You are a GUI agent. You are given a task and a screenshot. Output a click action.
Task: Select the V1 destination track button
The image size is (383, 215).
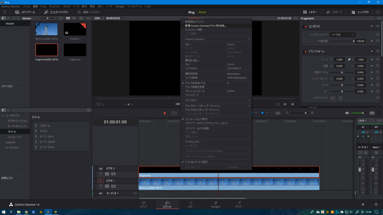coord(101,181)
